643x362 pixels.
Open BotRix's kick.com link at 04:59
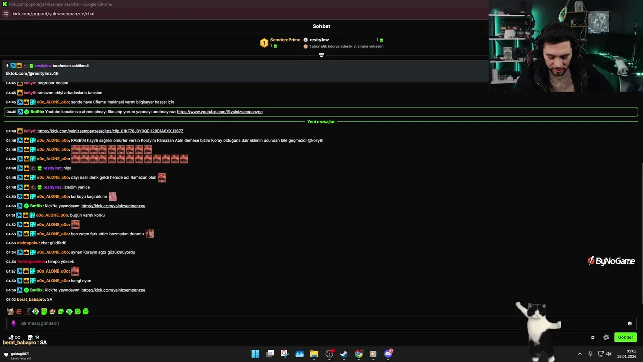pyautogui.click(x=114, y=290)
